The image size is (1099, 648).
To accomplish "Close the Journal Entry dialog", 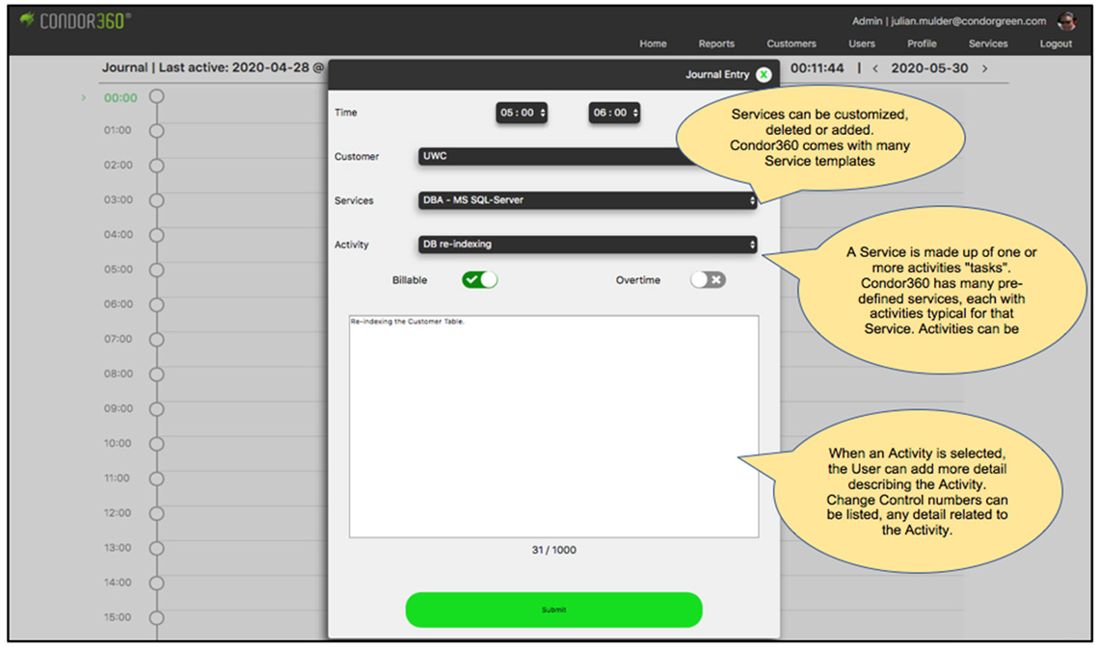I will tap(764, 74).
